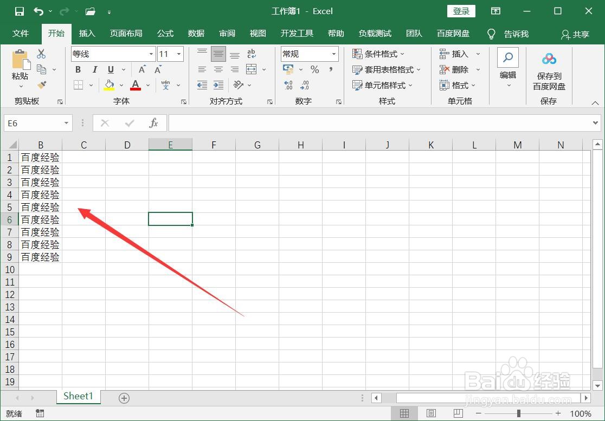Click the yellow Fill Color button

(109, 85)
